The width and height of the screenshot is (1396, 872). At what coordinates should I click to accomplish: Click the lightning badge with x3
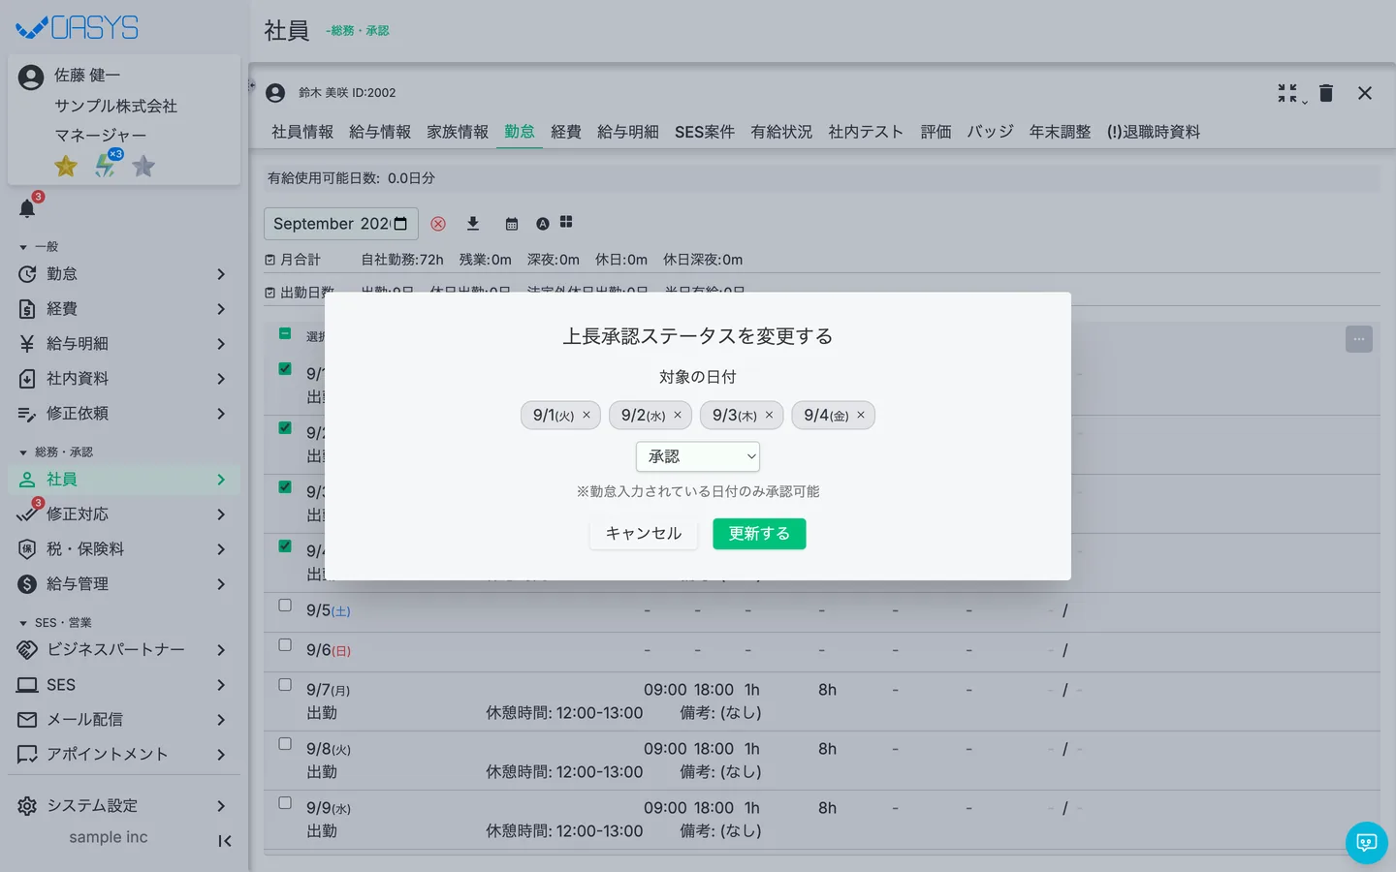point(107,165)
